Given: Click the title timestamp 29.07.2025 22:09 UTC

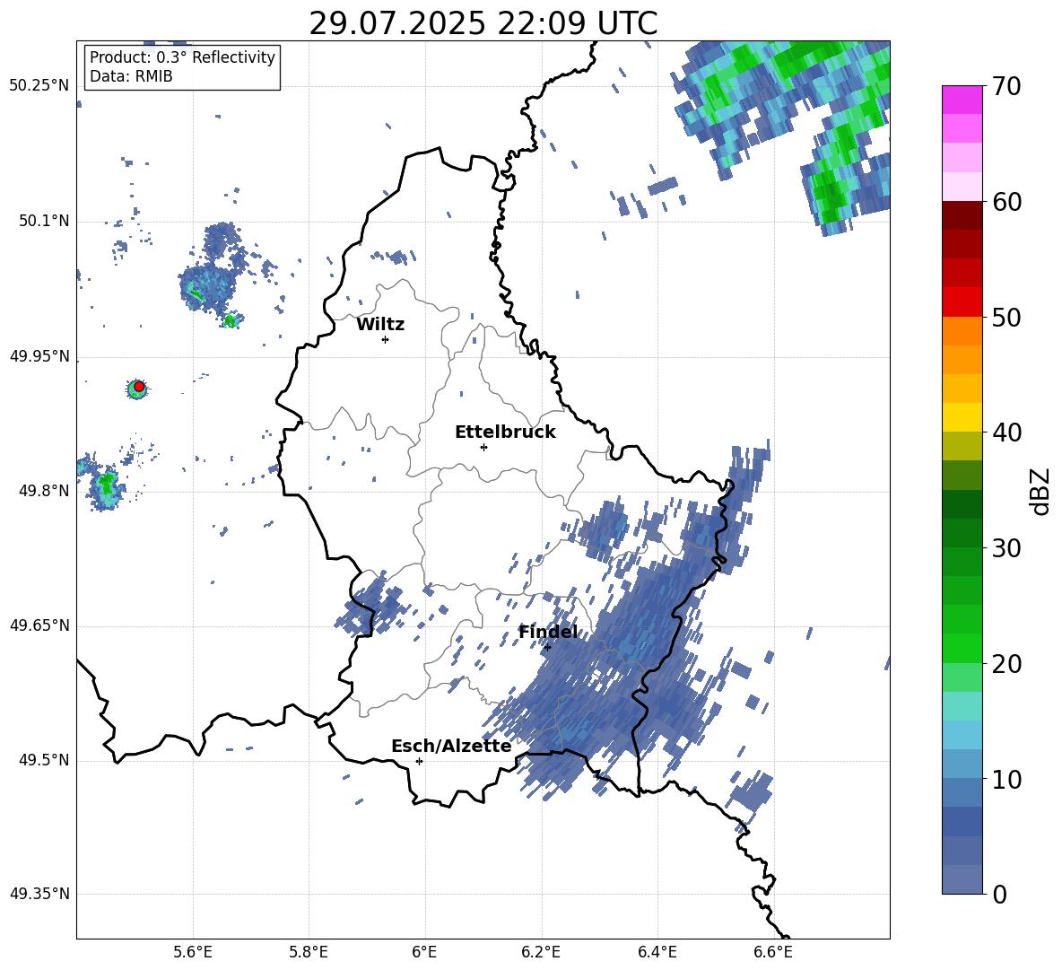Looking at the screenshot, I should [x=483, y=23].
